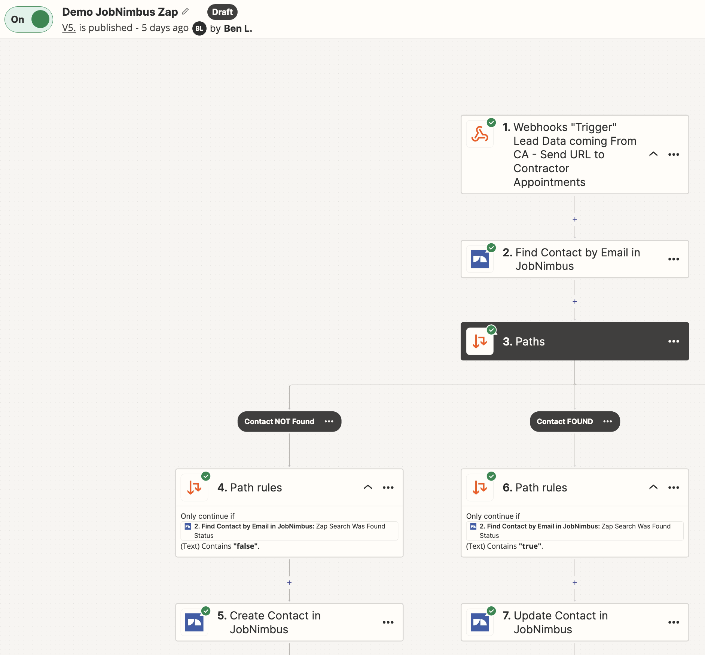Click the Draft status badge

[222, 12]
